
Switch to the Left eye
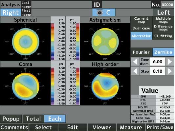[x=164, y=12]
